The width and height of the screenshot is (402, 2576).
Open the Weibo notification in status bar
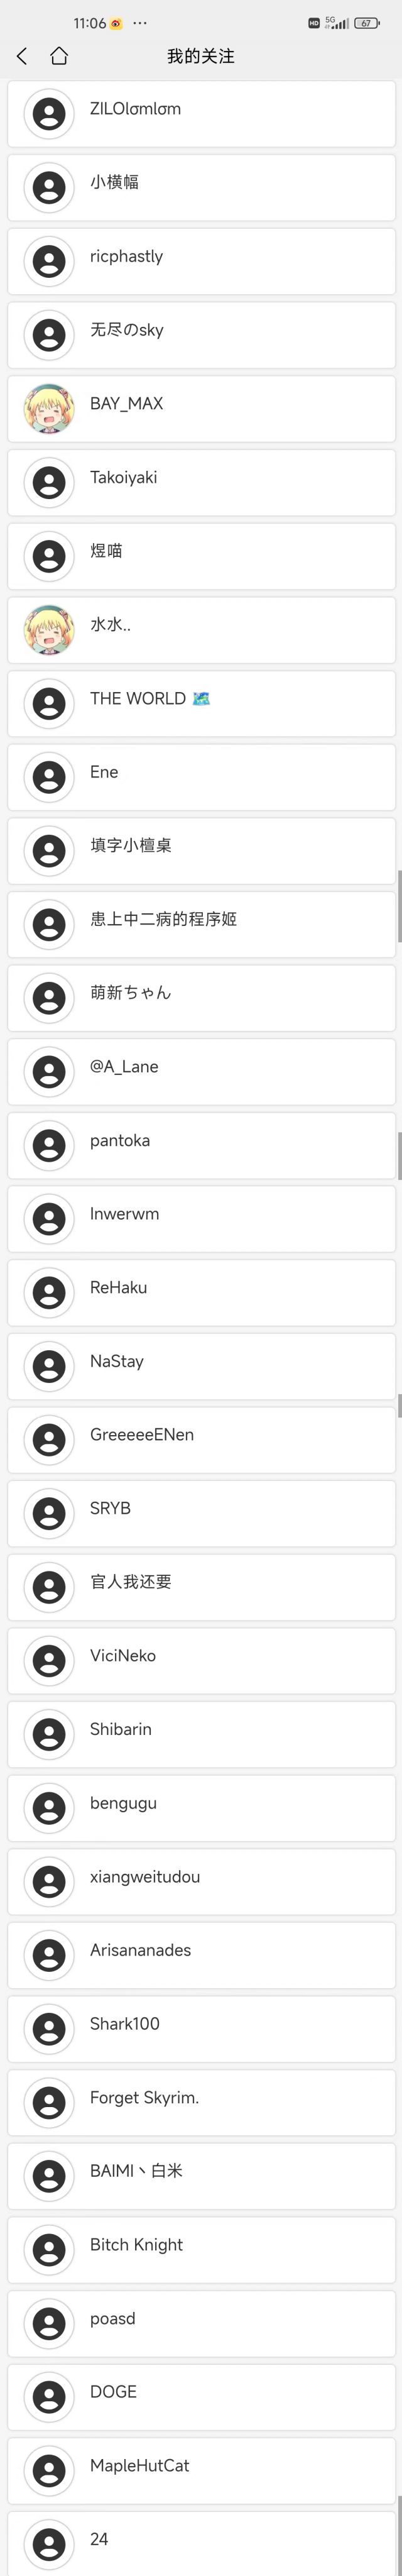click(116, 23)
